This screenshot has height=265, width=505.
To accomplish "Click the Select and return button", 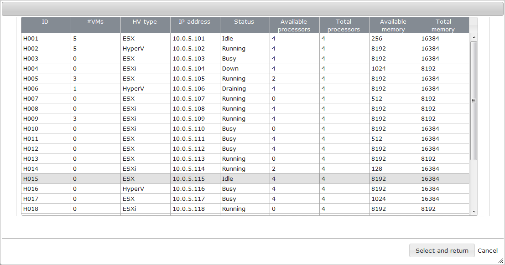I will (x=442, y=250).
